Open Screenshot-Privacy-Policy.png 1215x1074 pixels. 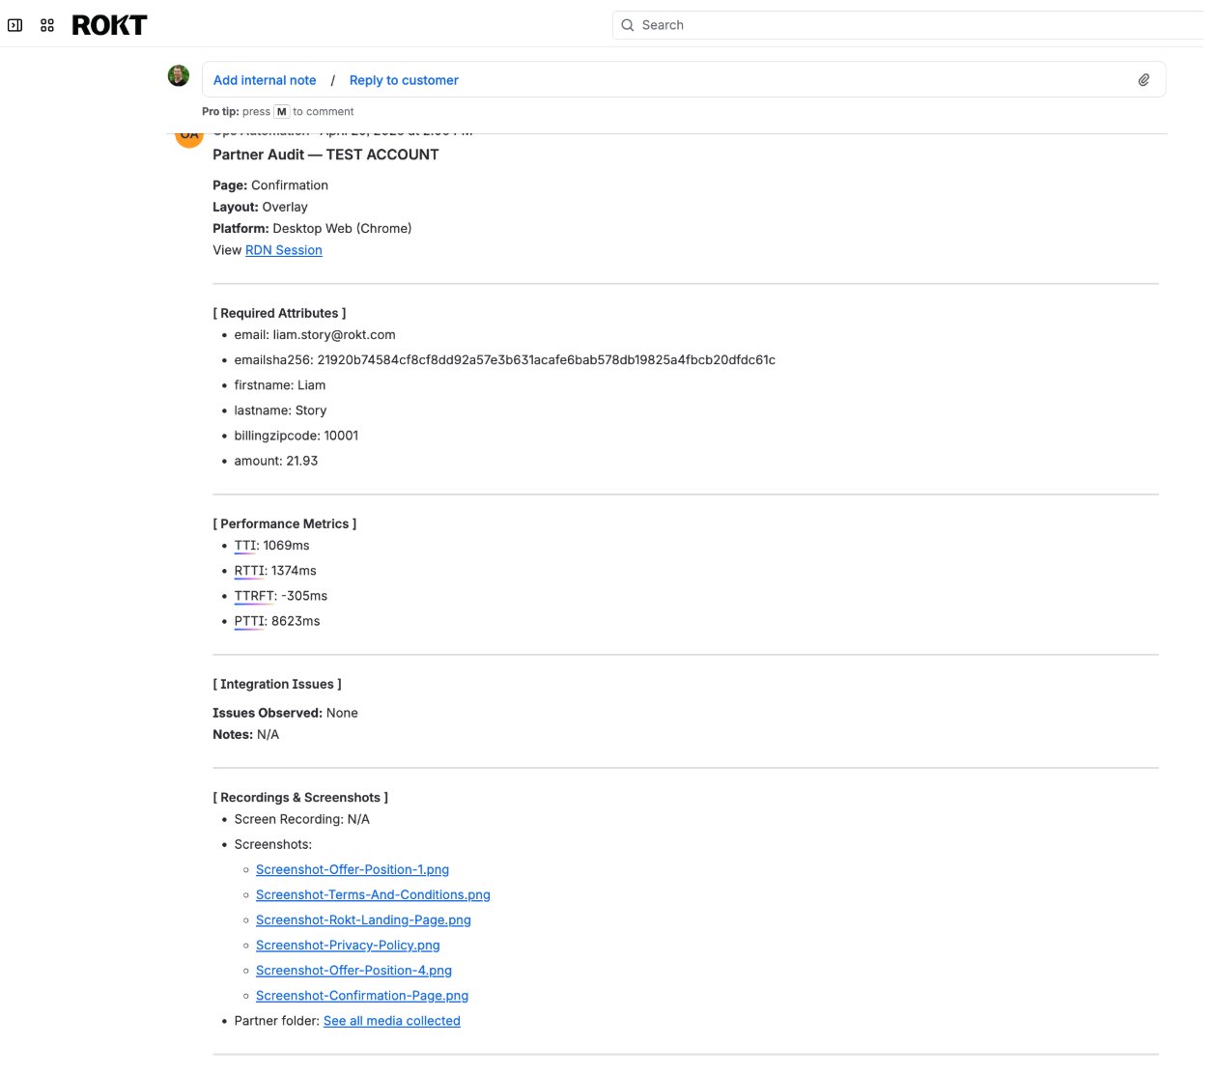pyautogui.click(x=348, y=945)
